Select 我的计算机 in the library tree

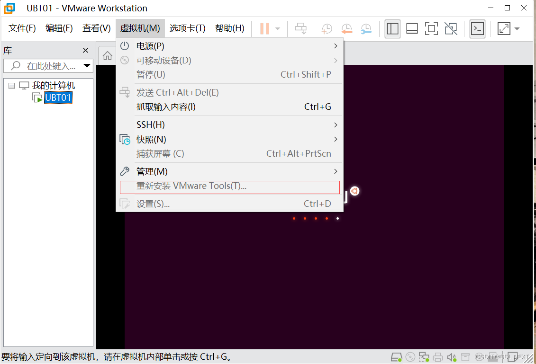point(54,85)
